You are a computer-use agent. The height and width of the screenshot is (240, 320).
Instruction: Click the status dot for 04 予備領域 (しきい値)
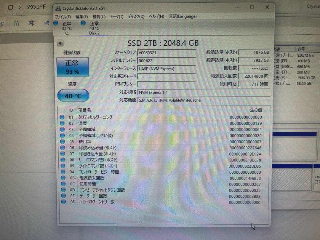coord(62,135)
